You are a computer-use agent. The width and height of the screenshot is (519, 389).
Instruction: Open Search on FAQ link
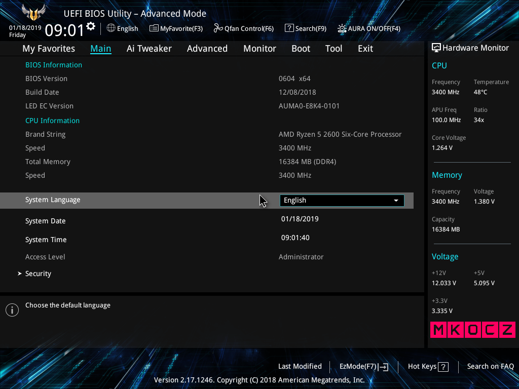click(490, 367)
